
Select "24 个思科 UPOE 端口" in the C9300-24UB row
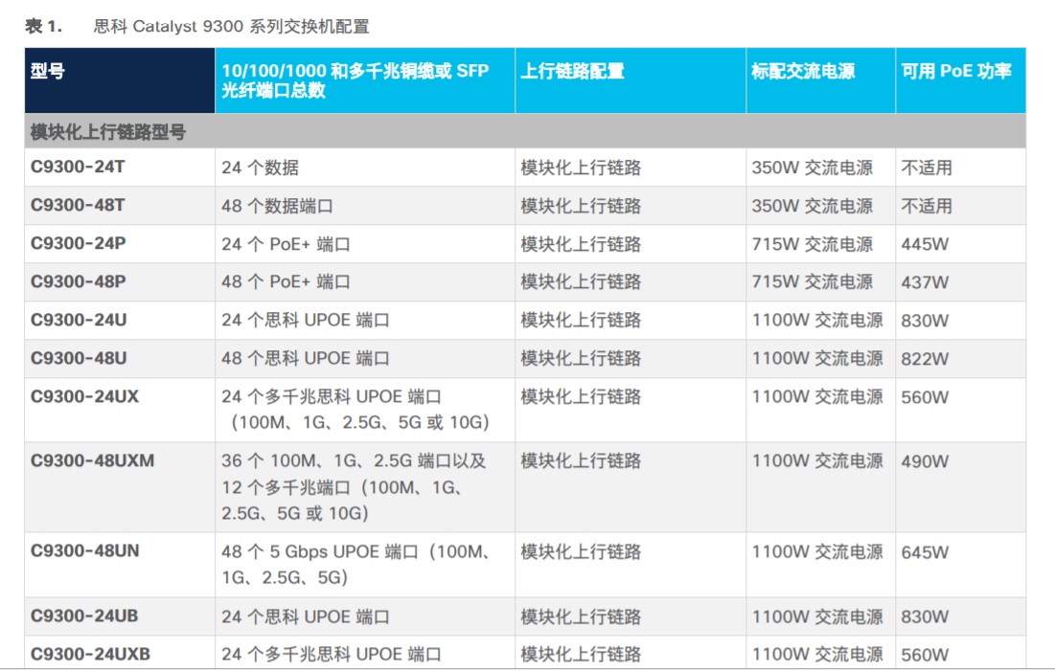click(x=306, y=617)
